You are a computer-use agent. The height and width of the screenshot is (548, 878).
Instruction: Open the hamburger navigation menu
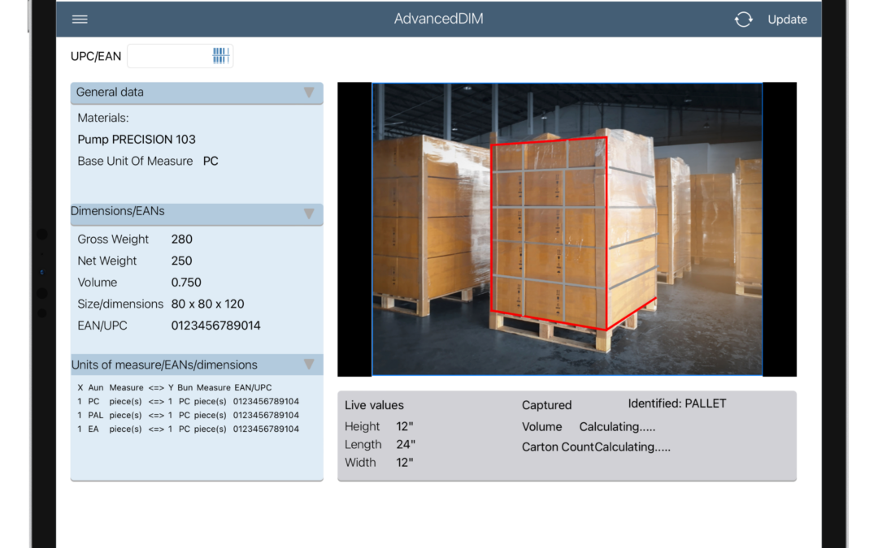[x=79, y=19]
